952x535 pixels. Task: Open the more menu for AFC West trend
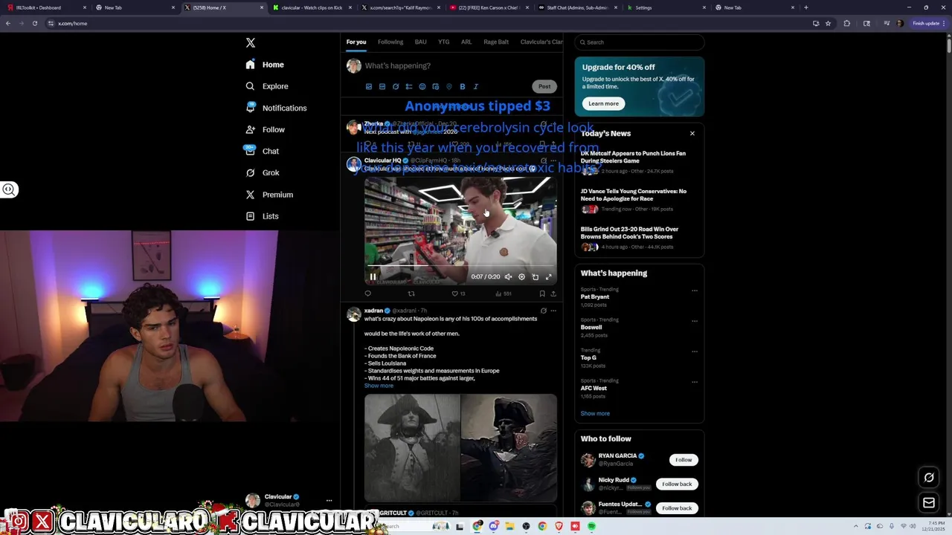(695, 382)
